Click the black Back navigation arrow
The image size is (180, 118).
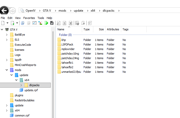point(4,11)
